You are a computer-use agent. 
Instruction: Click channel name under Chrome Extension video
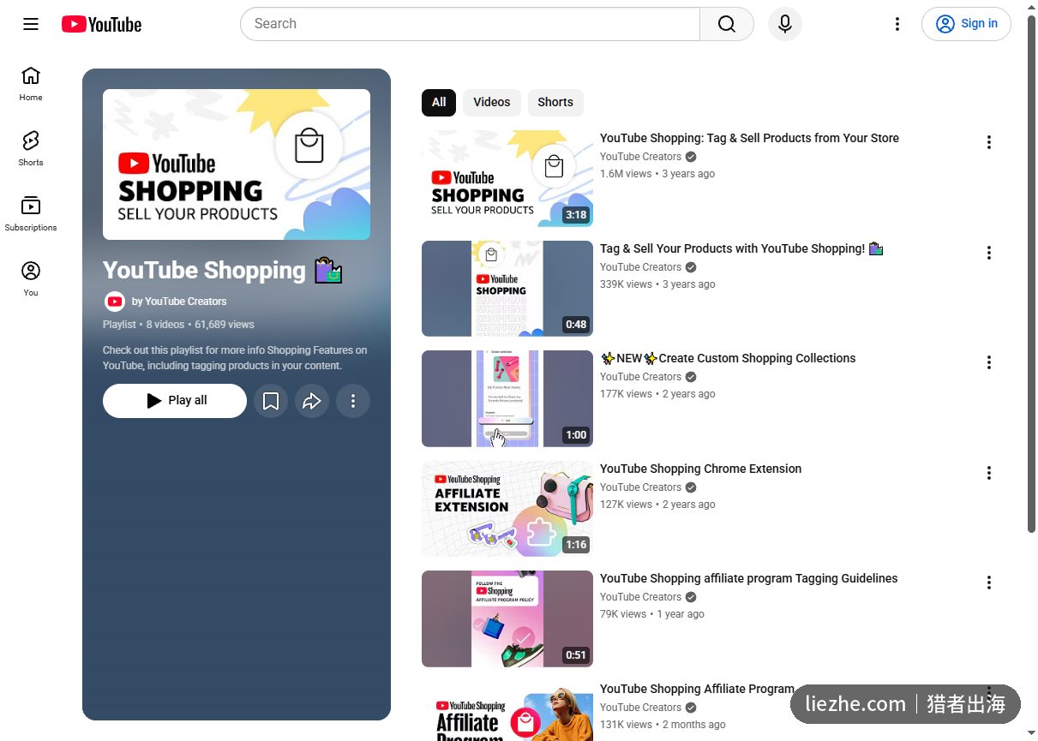[x=640, y=487]
